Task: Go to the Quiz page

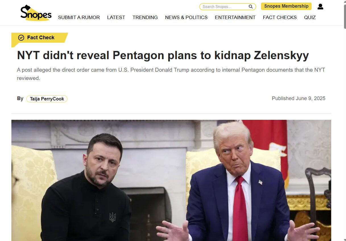Action: coord(310,17)
